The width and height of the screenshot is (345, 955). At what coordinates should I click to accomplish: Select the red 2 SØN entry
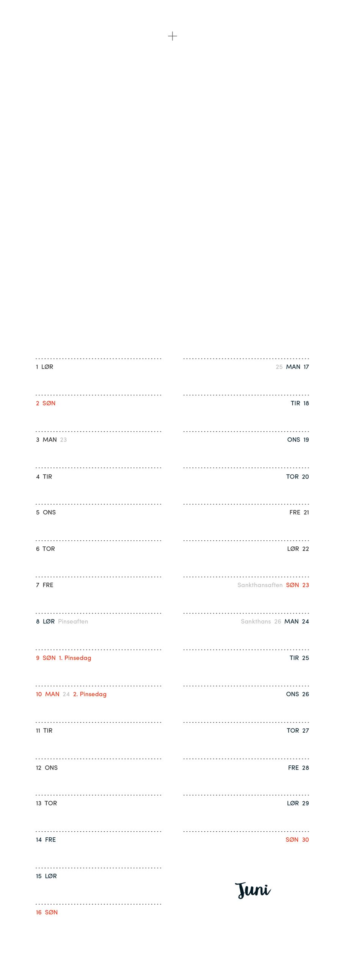point(45,403)
